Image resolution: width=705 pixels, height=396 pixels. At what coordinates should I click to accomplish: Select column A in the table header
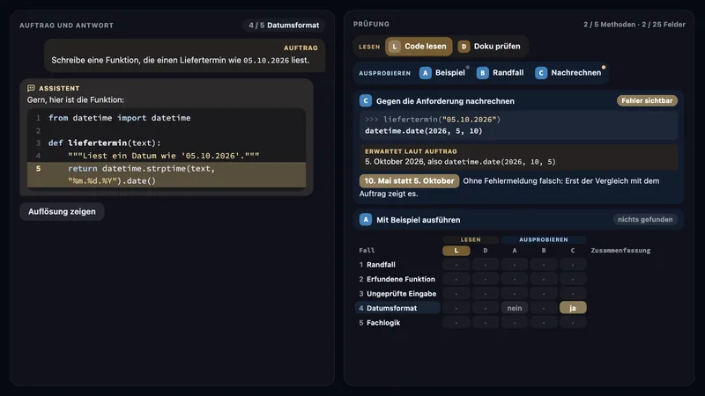coord(515,251)
